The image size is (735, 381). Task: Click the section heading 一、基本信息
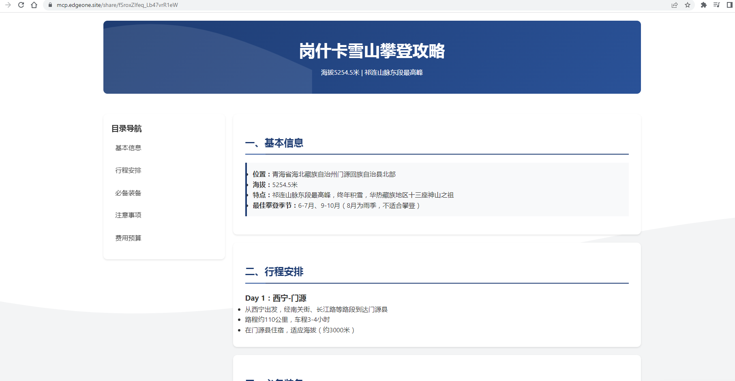[274, 143]
